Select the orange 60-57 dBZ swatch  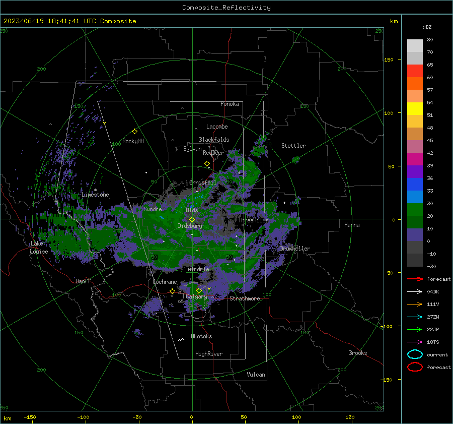coord(415,84)
